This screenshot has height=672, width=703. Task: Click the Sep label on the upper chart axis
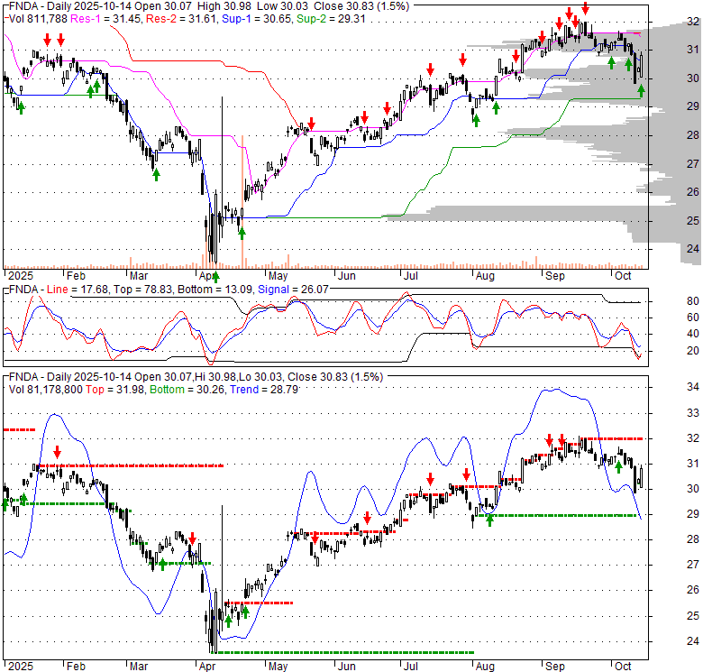click(x=554, y=275)
